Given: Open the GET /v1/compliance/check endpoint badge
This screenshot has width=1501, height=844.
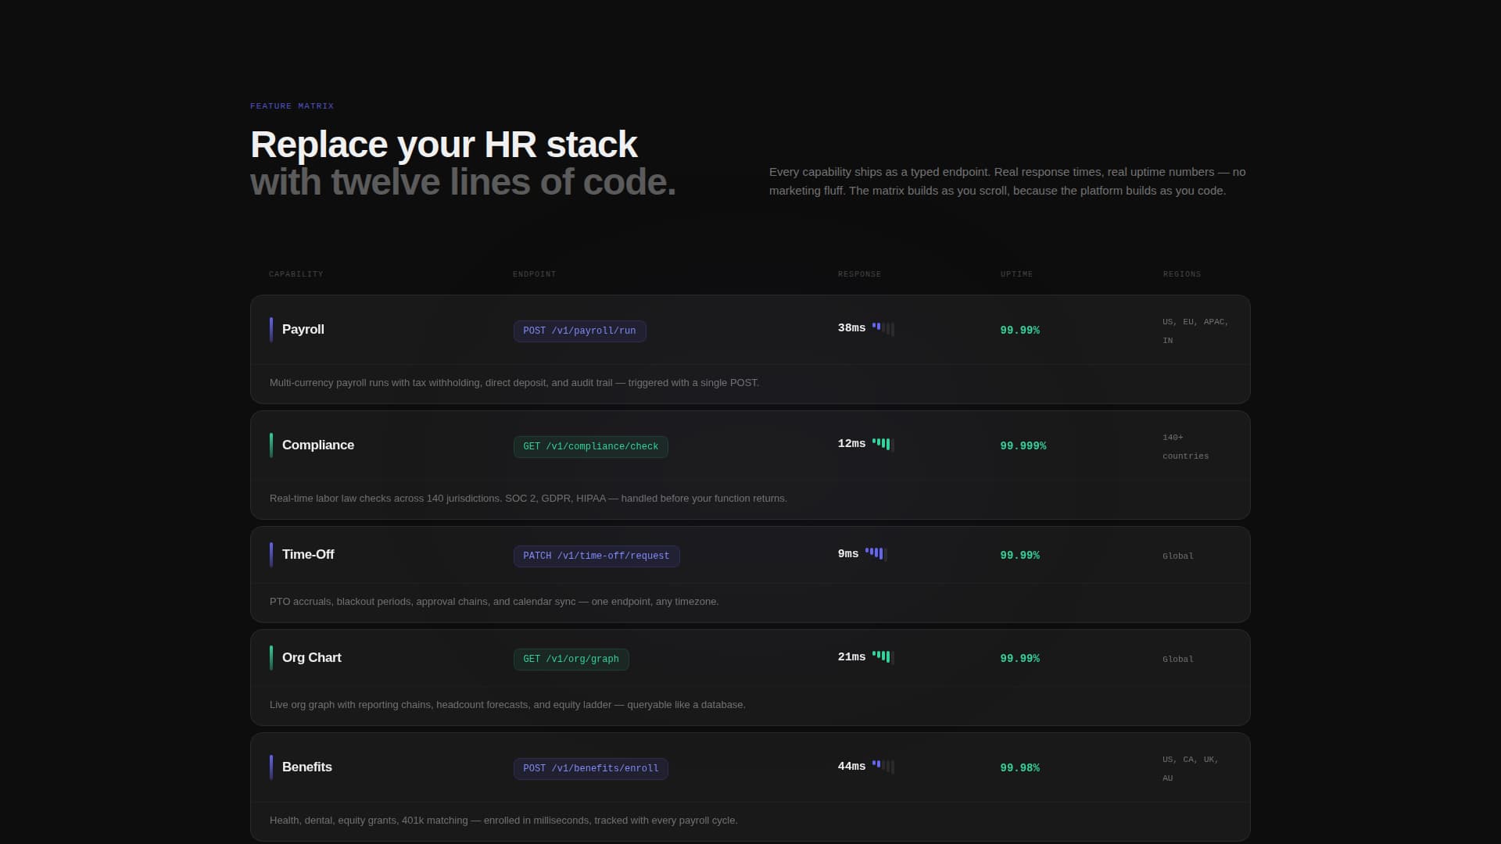Looking at the screenshot, I should 590,446.
